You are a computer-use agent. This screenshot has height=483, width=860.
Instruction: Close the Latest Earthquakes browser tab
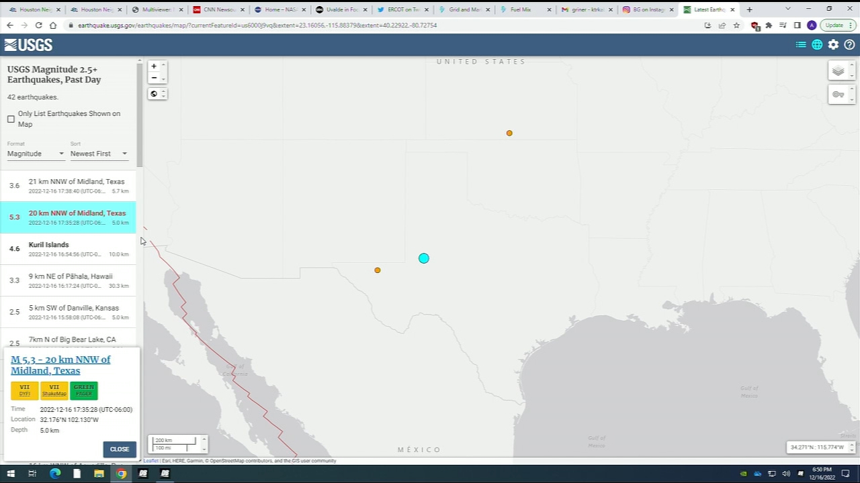point(732,9)
